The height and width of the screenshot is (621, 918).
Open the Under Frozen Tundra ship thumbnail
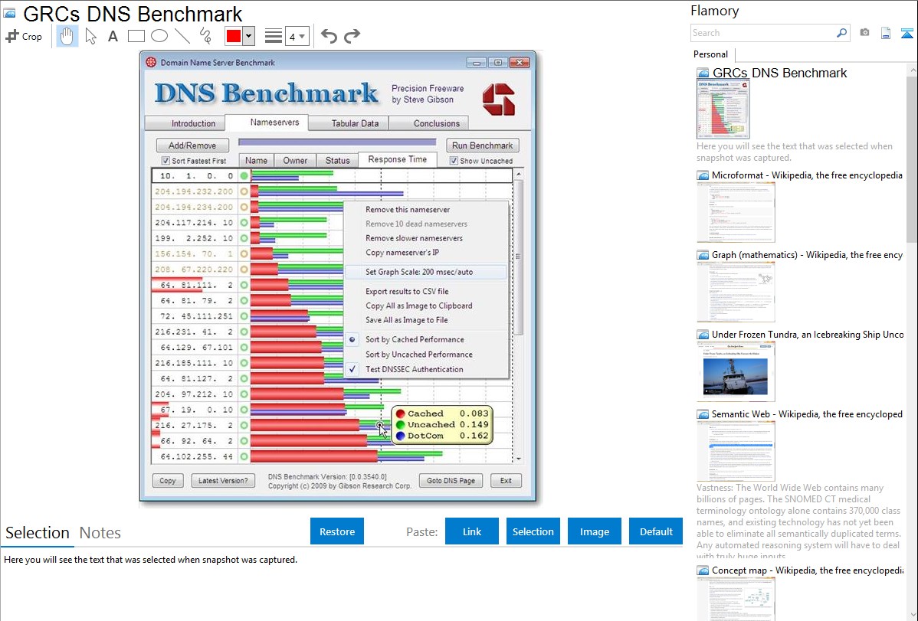click(736, 371)
